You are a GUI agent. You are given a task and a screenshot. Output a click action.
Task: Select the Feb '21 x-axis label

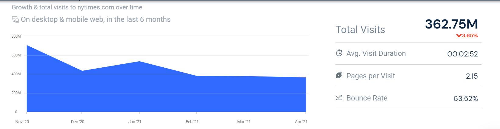[192, 122]
